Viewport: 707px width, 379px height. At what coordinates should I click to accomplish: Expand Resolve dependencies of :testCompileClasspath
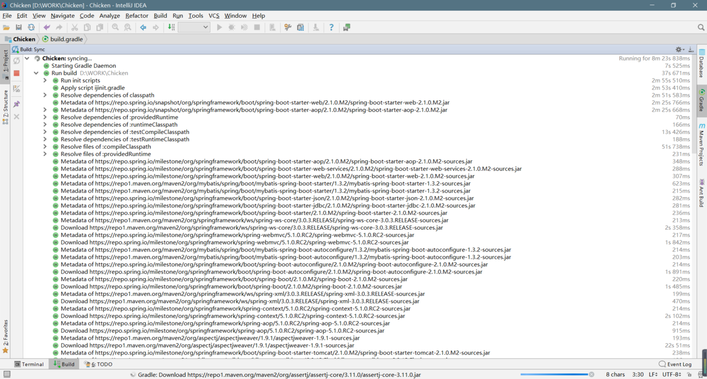[45, 132]
